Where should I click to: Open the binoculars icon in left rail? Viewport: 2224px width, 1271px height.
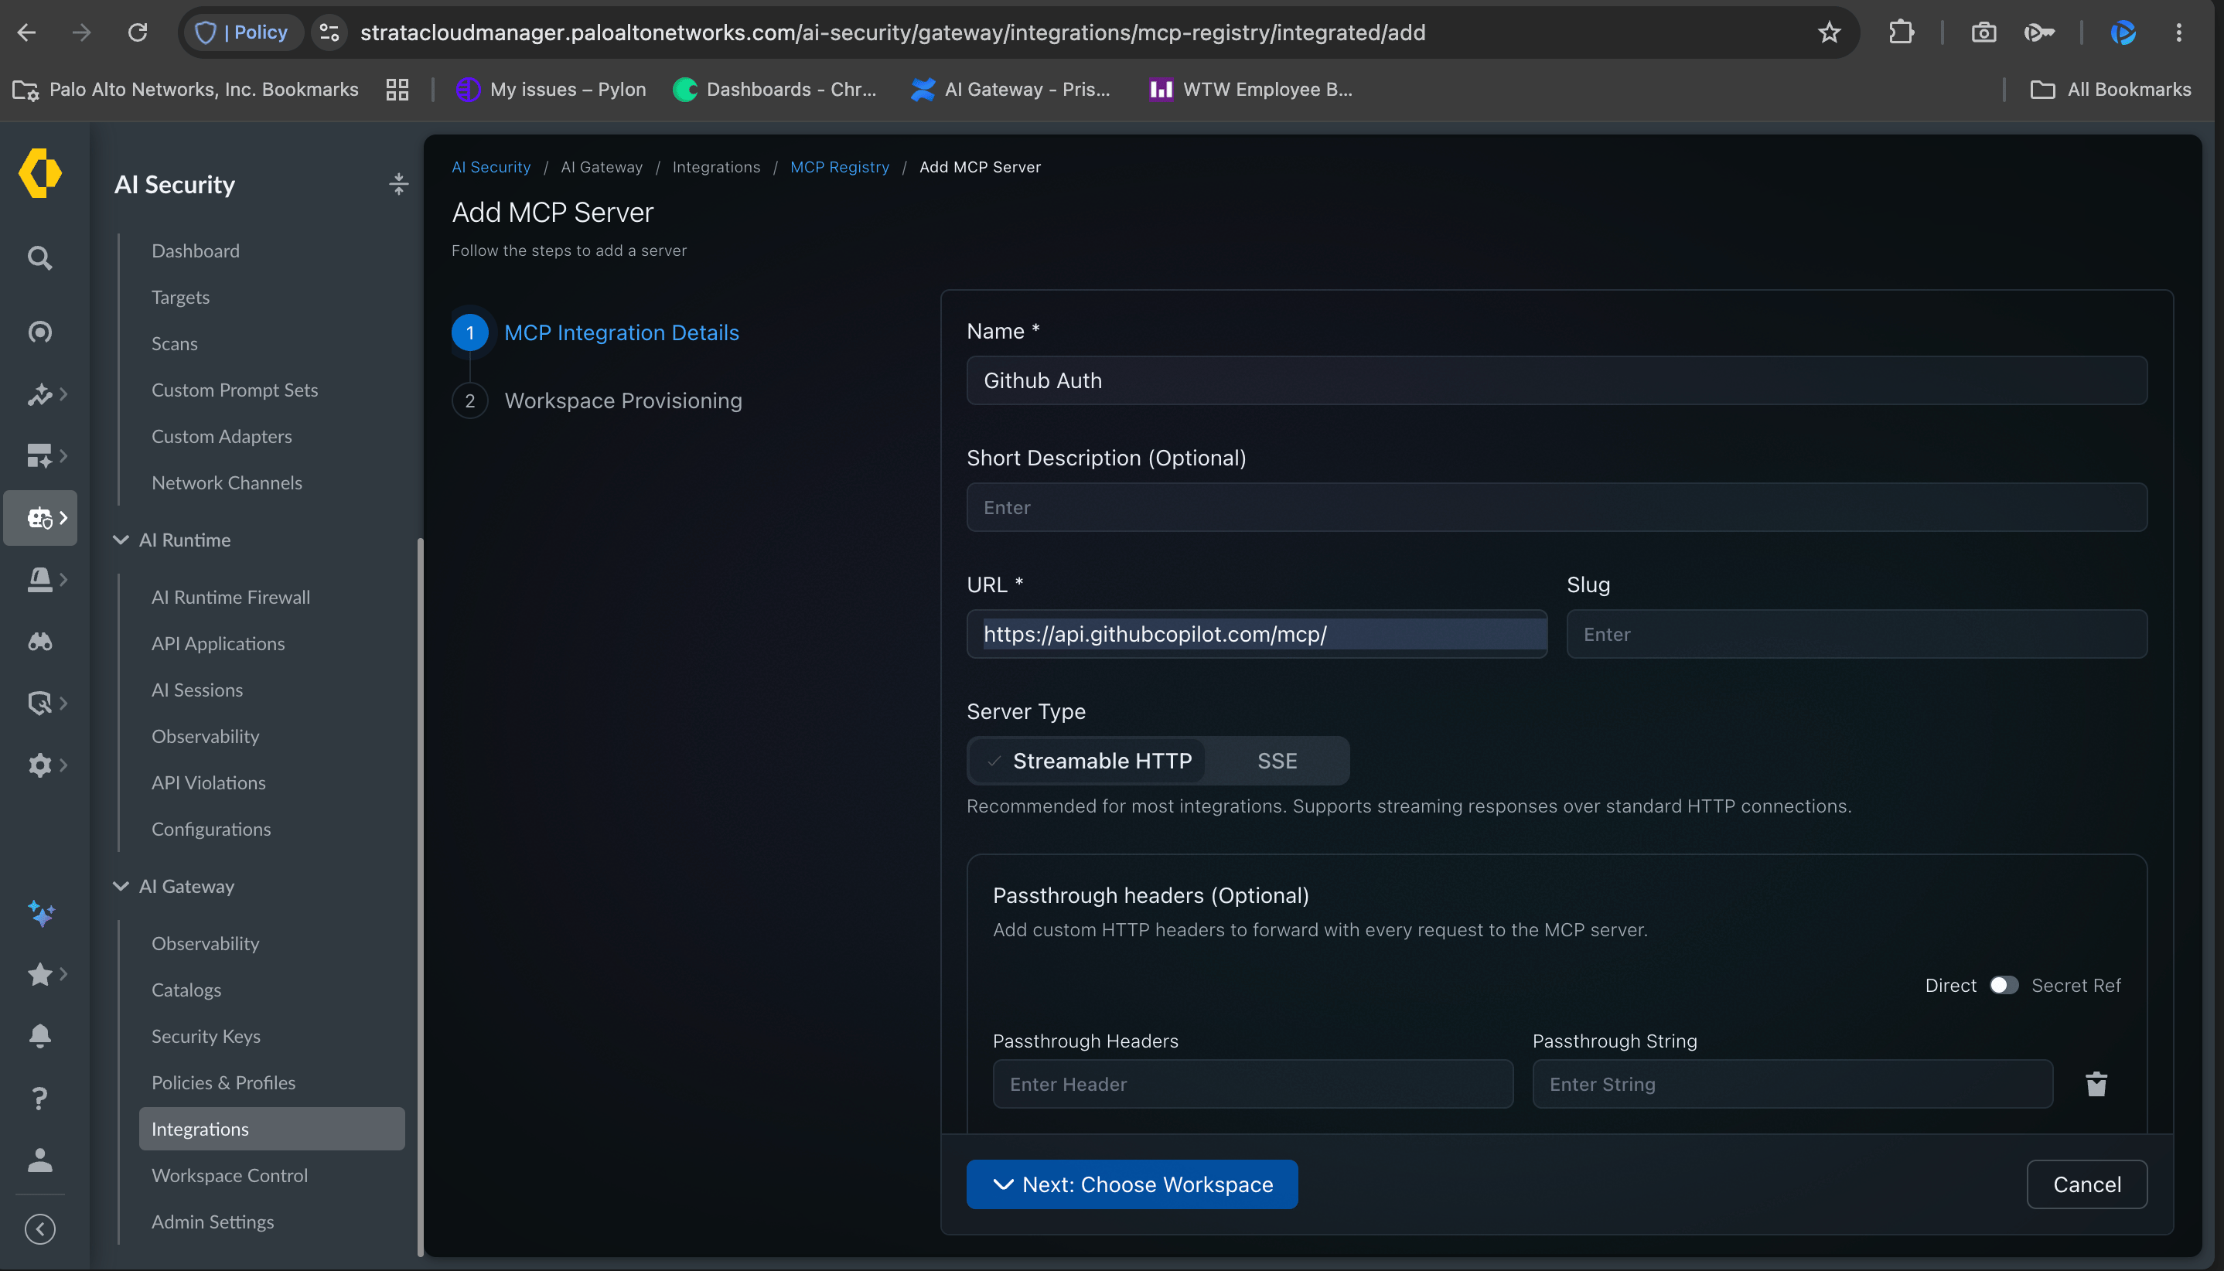click(x=40, y=642)
